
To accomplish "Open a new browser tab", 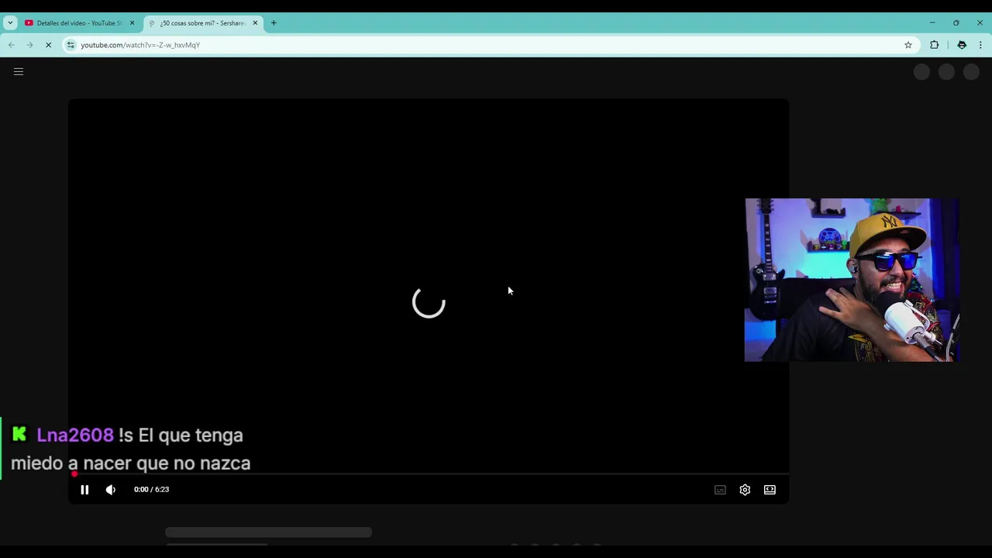I will point(274,23).
